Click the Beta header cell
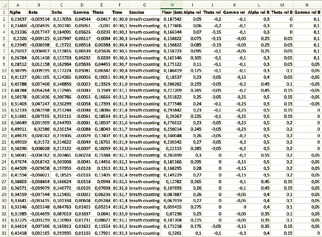The width and height of the screenshot is (322, 237). coord(39,12)
